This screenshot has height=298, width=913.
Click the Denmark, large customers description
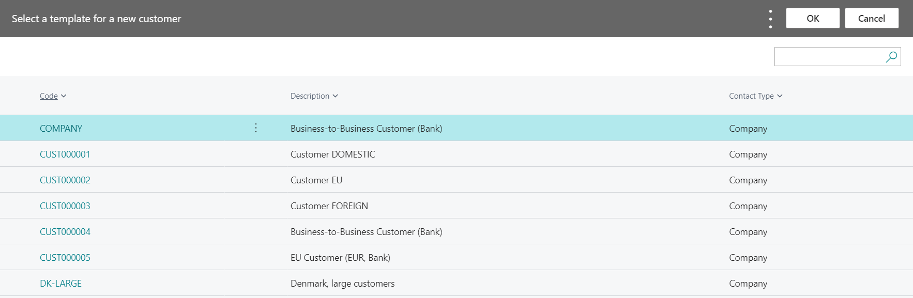pyautogui.click(x=342, y=284)
